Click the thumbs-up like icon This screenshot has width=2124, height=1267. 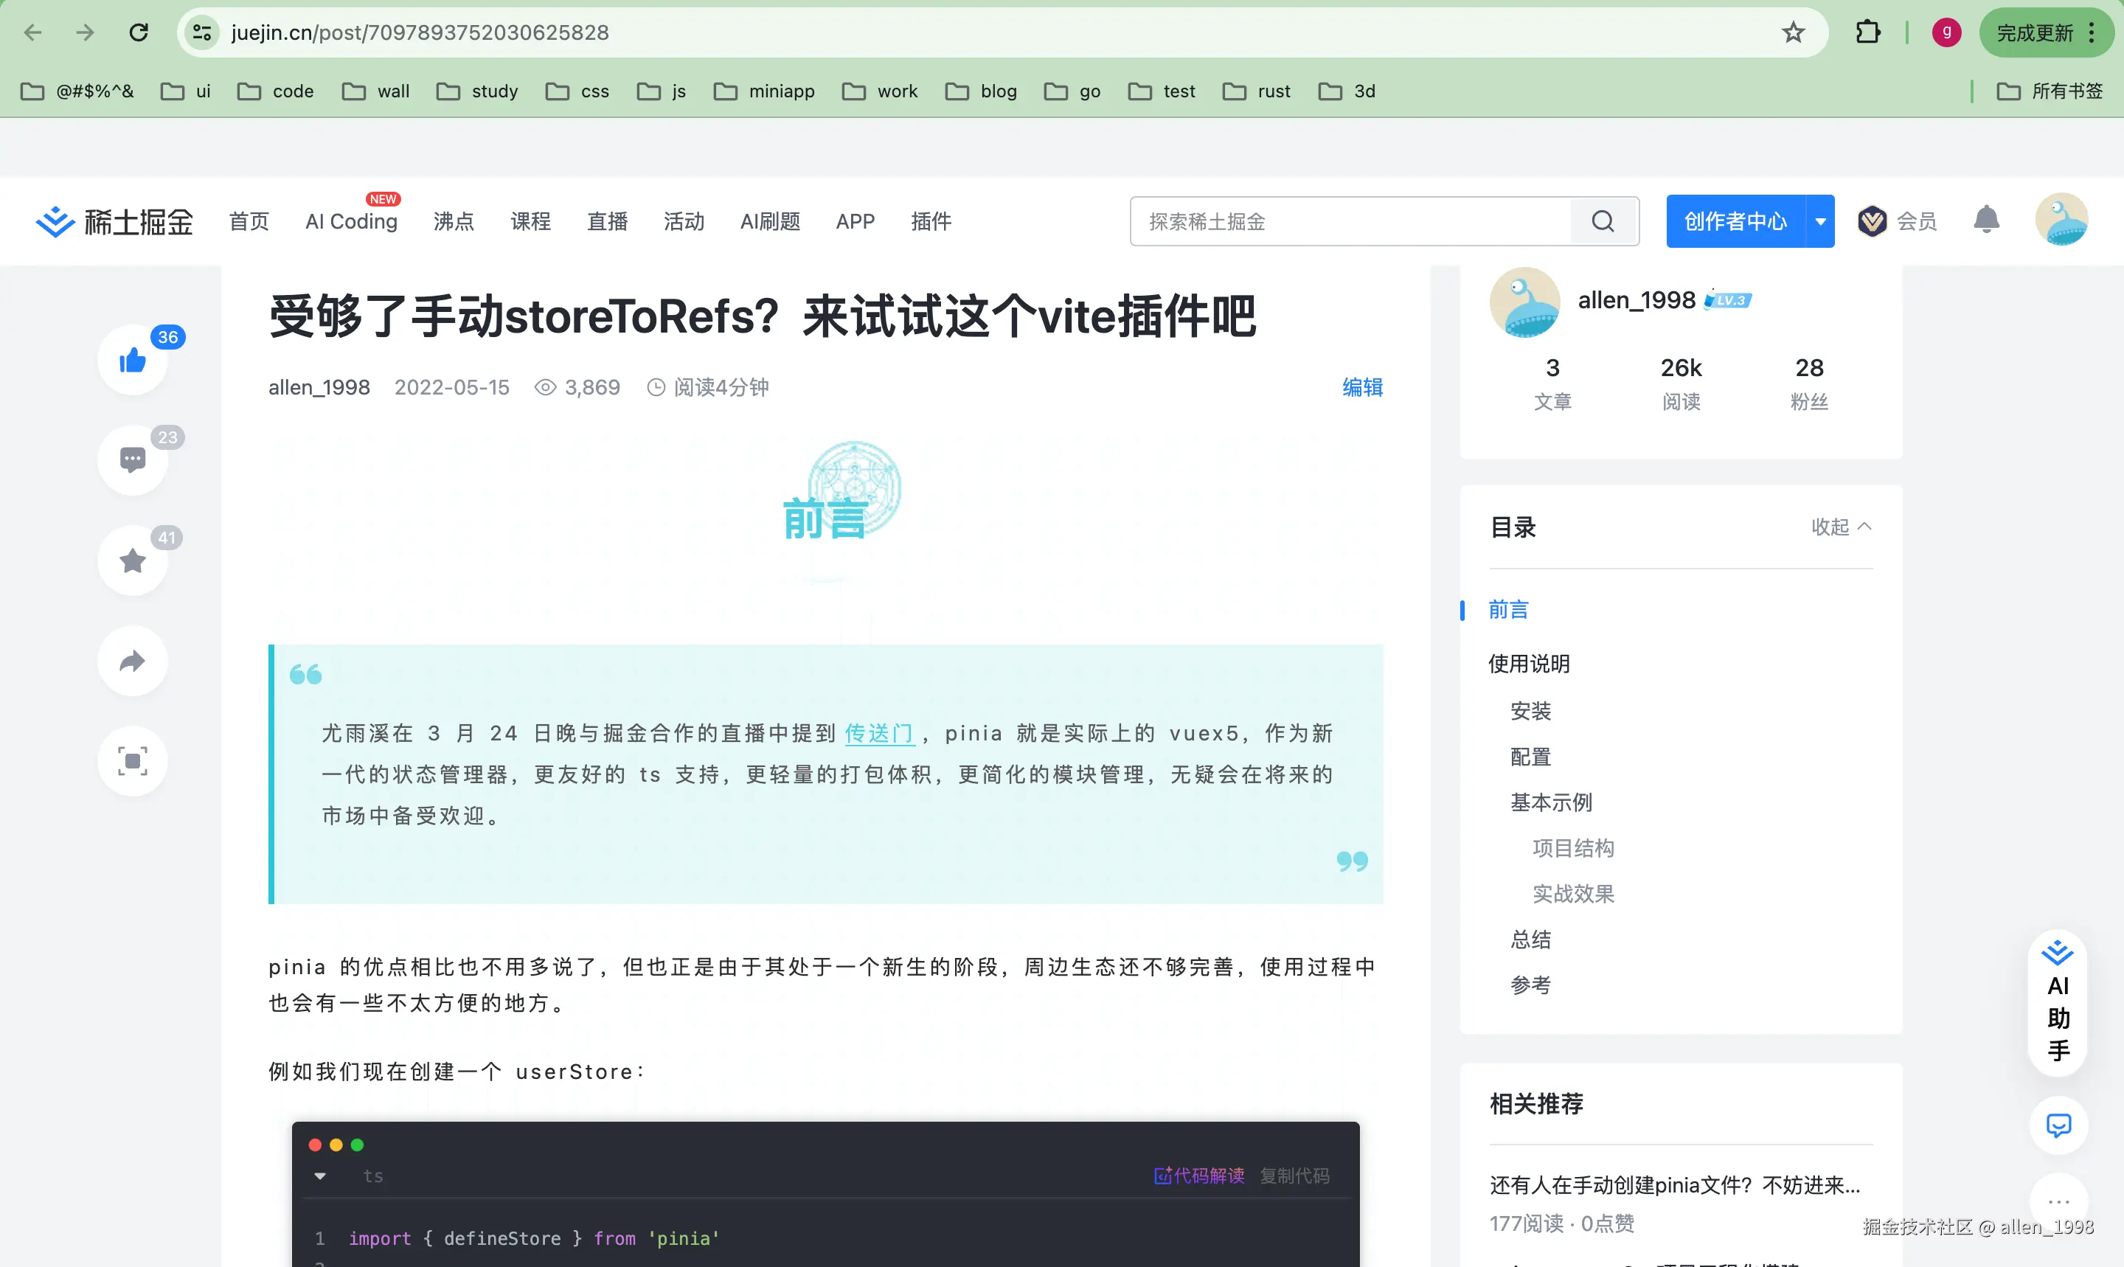132,361
